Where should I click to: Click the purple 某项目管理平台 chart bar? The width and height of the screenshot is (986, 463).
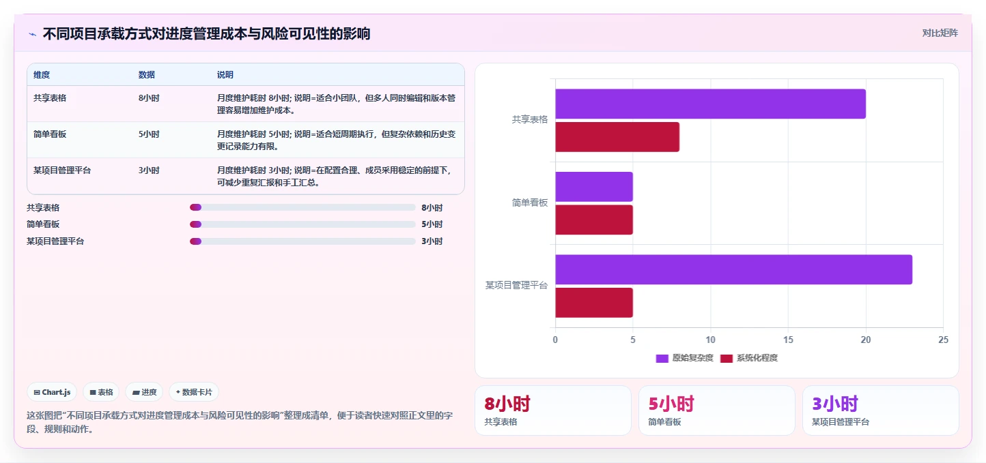click(x=733, y=269)
